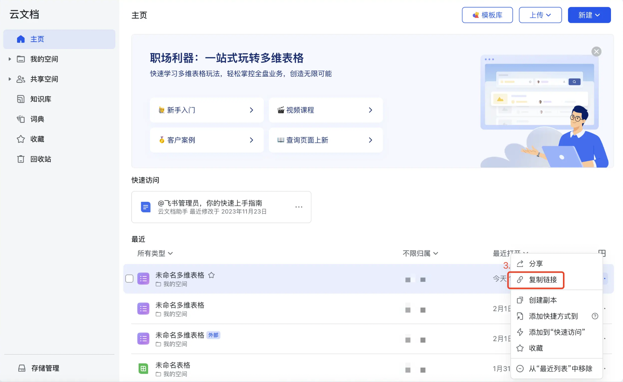Click the banner illustration thumbnail

544,111
